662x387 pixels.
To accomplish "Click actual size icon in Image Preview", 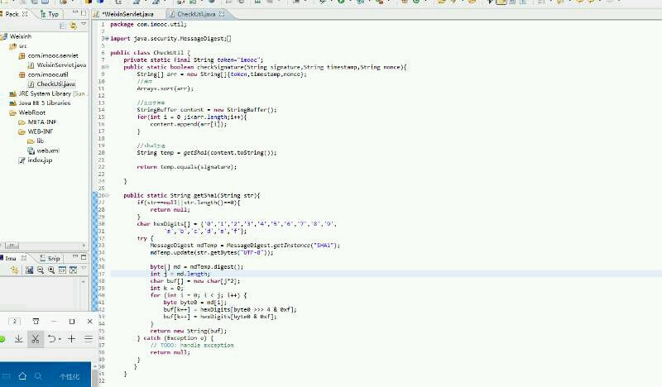I will coord(62,270).
